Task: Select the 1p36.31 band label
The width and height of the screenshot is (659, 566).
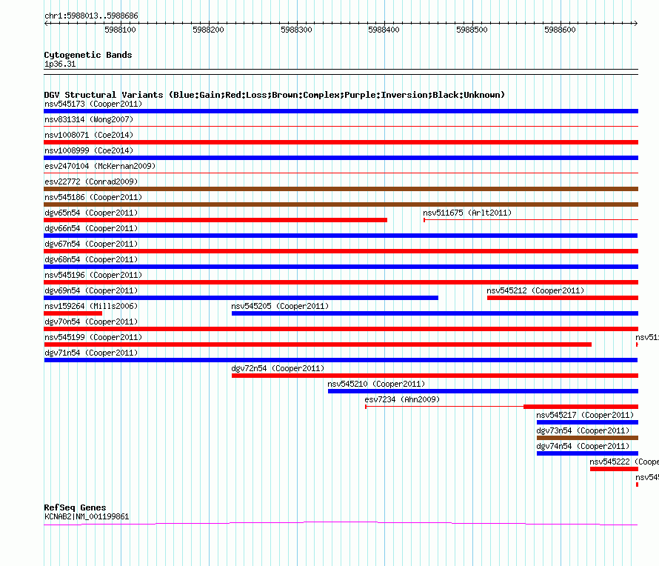Action: [x=60, y=64]
